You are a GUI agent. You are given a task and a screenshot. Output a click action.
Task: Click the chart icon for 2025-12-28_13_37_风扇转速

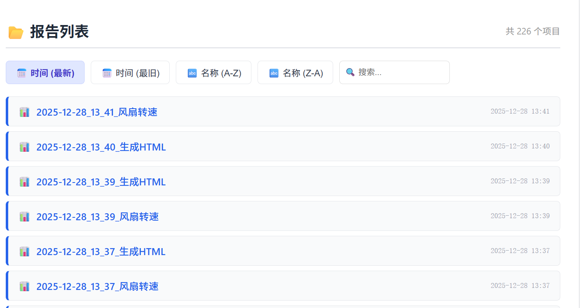[x=25, y=286]
